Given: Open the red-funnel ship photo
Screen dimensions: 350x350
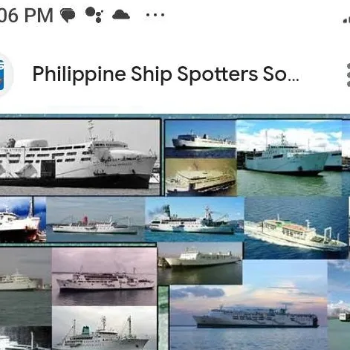Looking at the screenshot, I should tap(95, 219).
